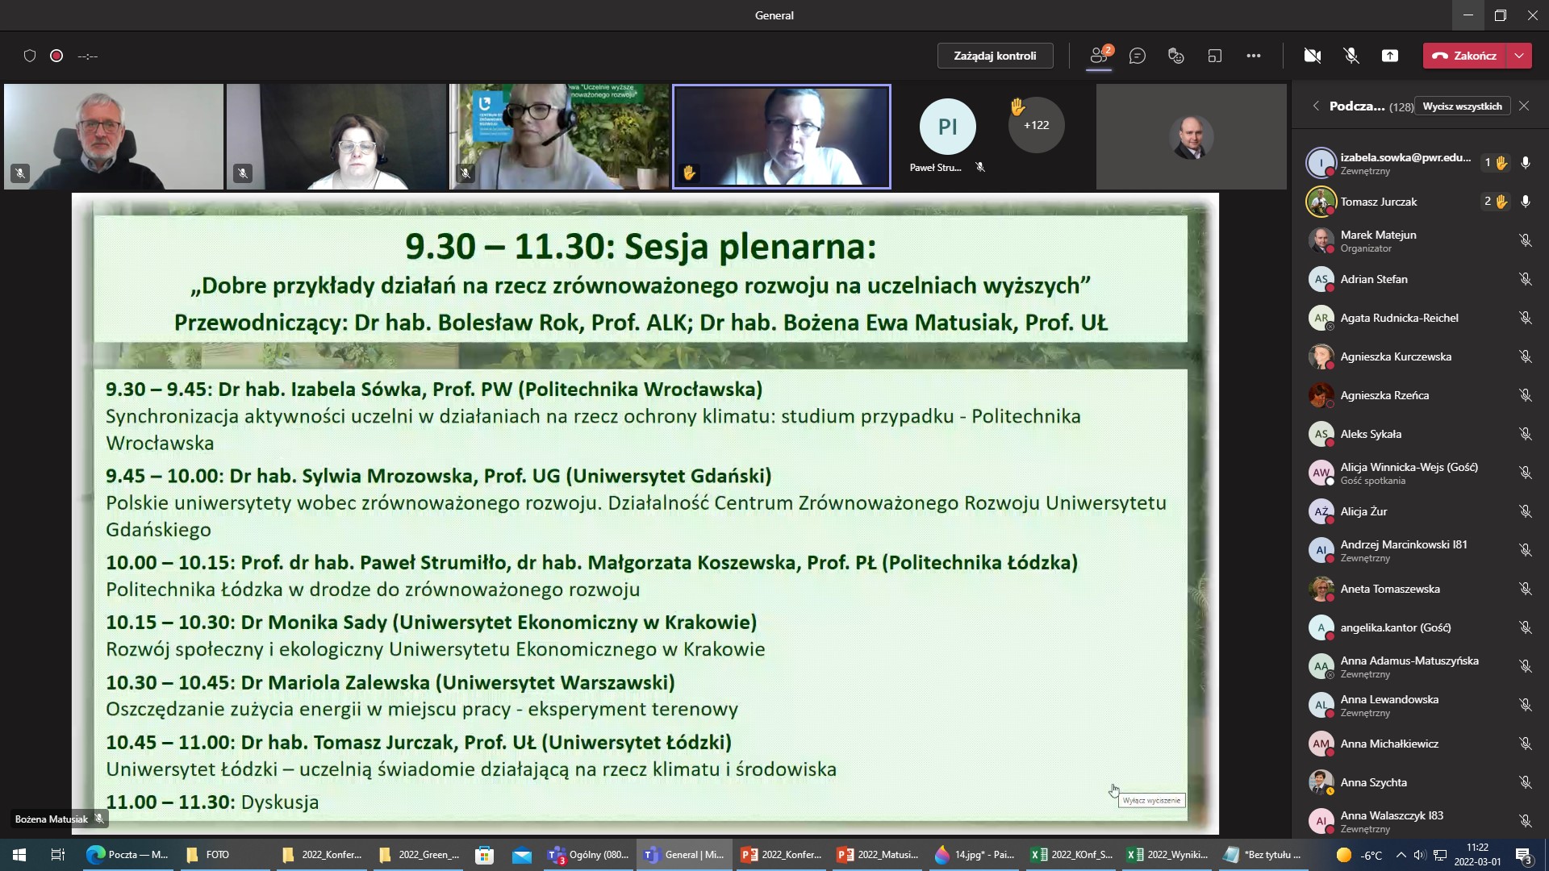
Task: Click Wycisz wszystkich to mute everyone
Action: [x=1463, y=106]
